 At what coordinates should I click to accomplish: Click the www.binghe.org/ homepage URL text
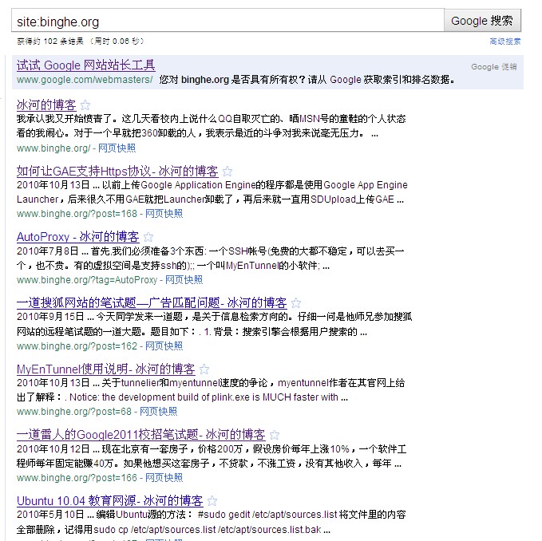[53, 148]
